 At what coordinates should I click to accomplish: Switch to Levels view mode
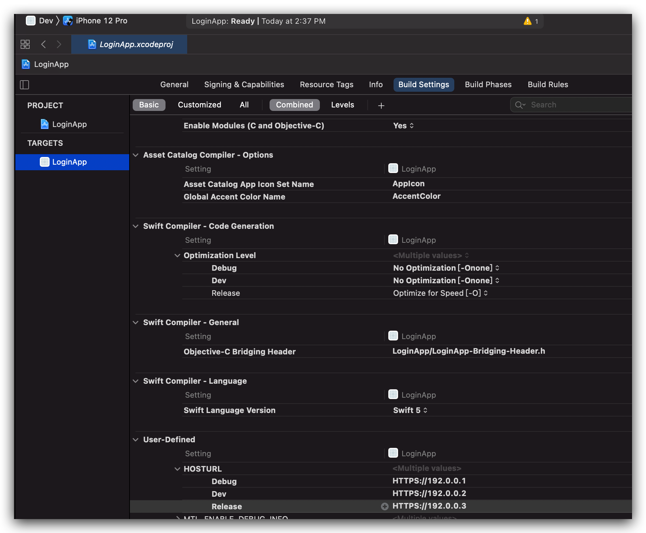click(x=343, y=105)
